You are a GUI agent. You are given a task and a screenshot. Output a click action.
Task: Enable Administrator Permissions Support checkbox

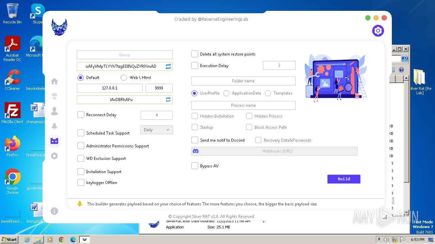pyautogui.click(x=81, y=146)
